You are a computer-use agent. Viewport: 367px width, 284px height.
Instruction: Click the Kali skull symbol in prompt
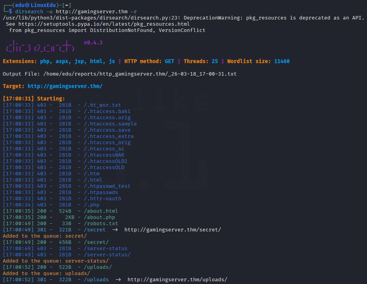tap(27, 5)
